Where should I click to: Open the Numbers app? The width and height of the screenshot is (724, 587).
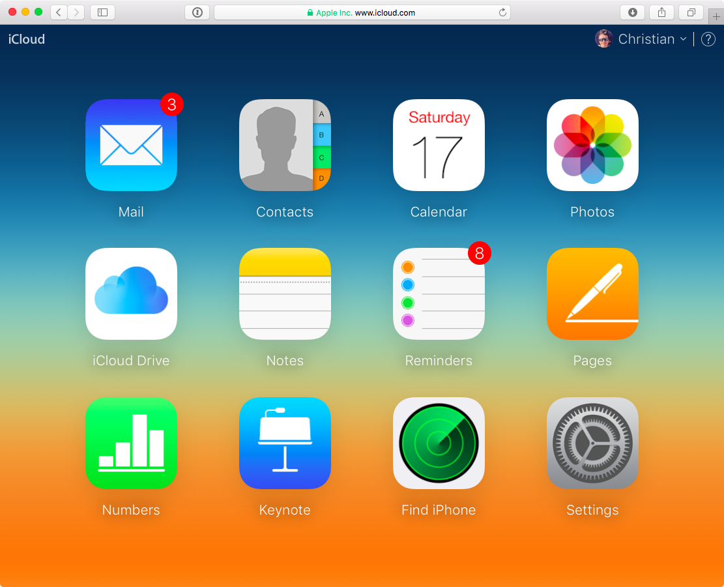[x=131, y=444]
